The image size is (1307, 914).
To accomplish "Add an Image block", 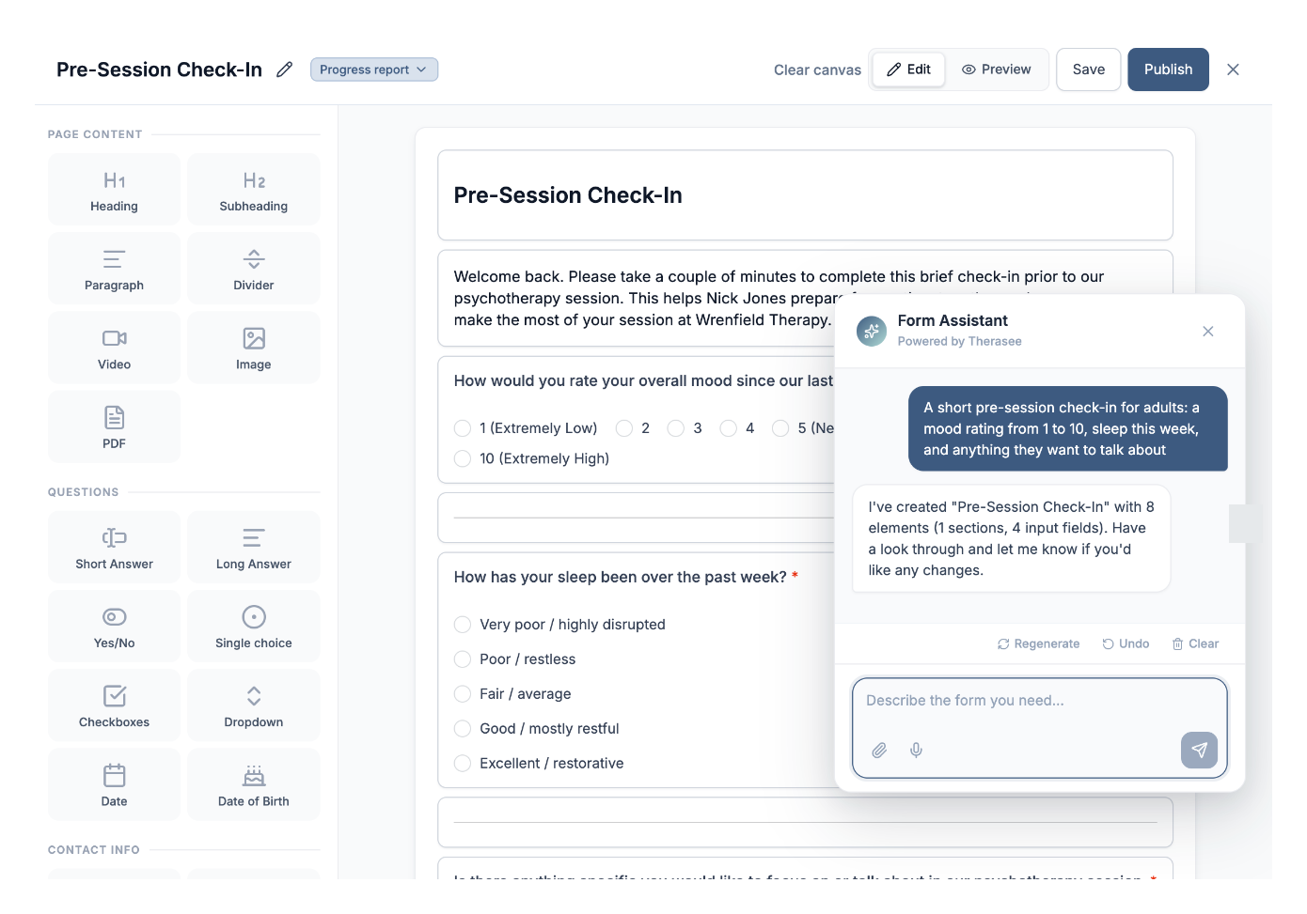I will (254, 348).
